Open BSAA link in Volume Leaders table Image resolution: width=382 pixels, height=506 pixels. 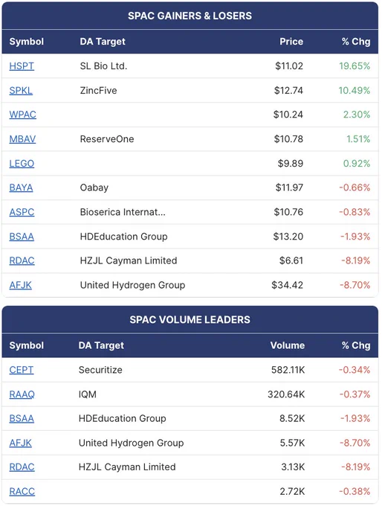pos(22,418)
